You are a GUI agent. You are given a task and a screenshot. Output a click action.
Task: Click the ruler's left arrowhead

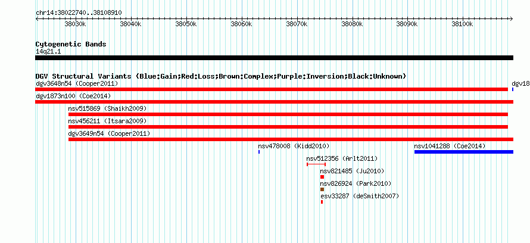point(37,18)
